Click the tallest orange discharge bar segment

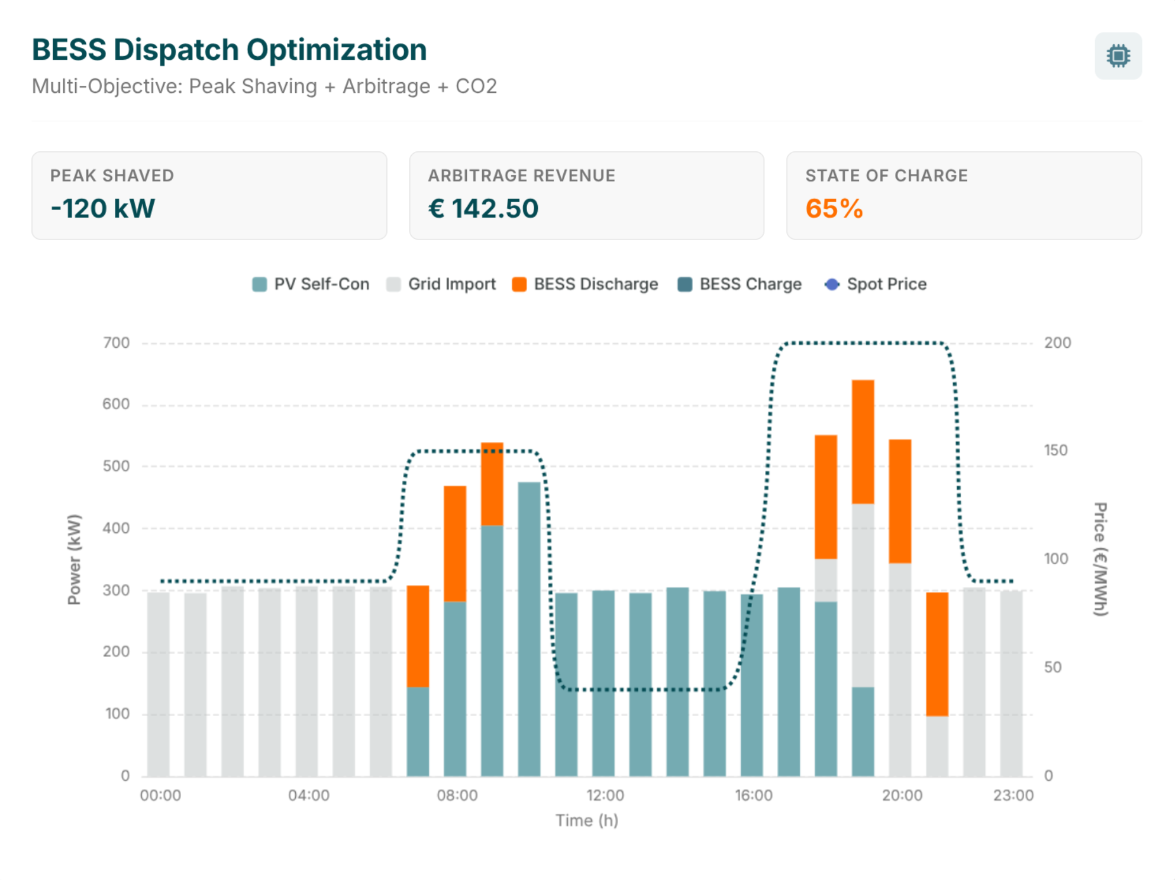[x=863, y=441]
